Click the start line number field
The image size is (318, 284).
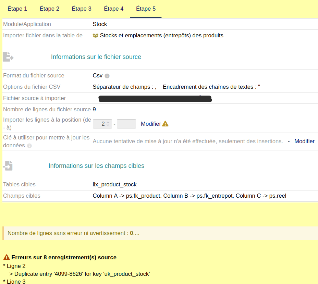pyautogui.click(x=100, y=124)
